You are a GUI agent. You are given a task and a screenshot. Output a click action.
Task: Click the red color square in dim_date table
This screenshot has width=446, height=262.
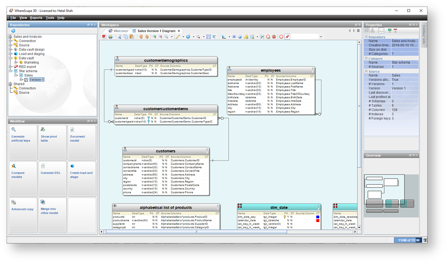coord(317,221)
